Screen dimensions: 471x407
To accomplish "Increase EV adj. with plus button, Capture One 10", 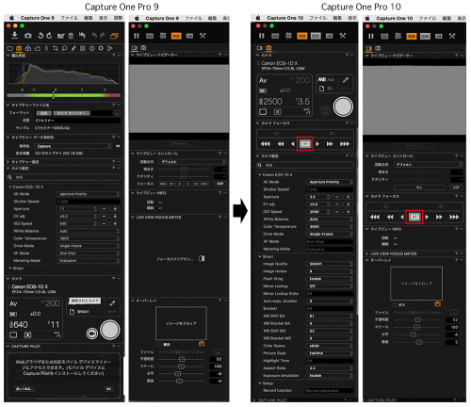I will pos(348,204).
